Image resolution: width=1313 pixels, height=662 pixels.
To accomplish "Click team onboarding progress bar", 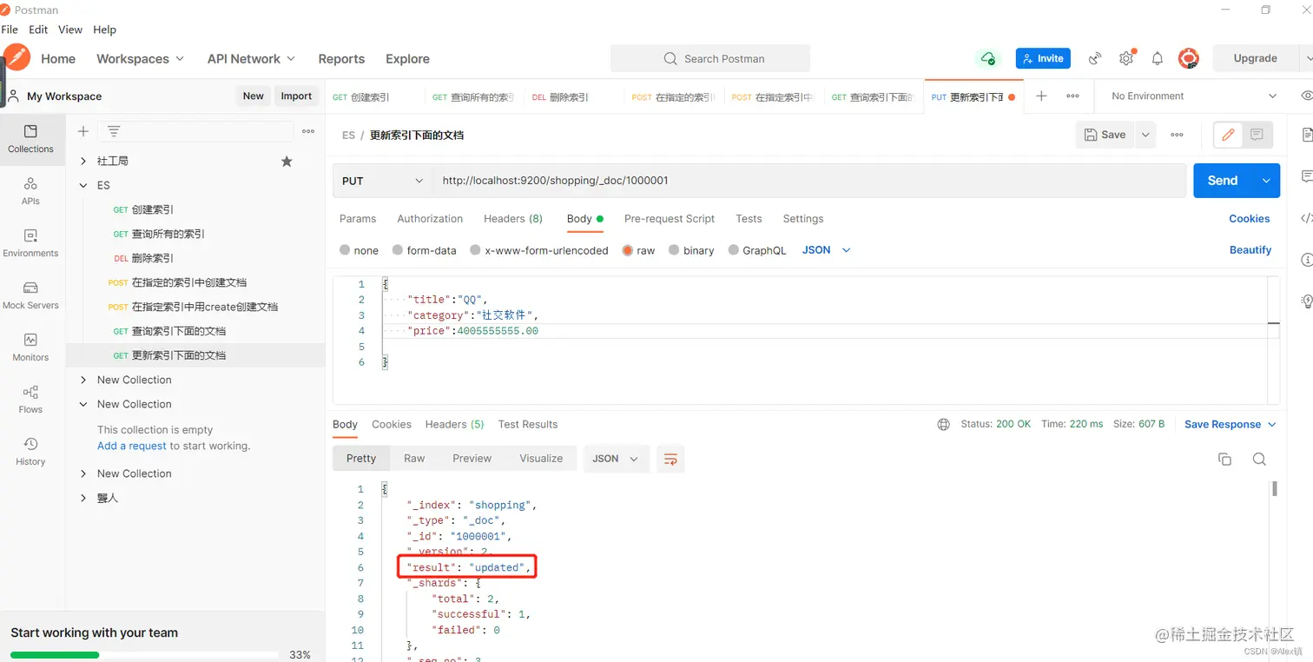I will point(144,655).
